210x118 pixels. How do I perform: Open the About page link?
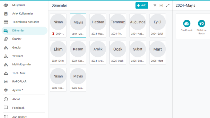16,99
